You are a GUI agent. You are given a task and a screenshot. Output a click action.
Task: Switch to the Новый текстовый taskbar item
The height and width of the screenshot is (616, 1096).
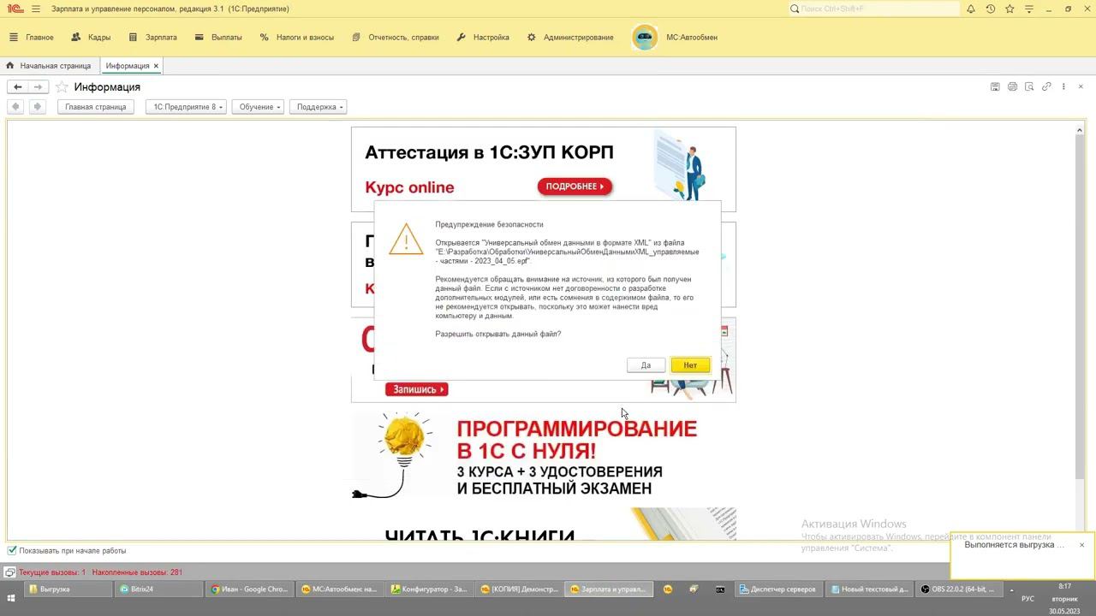click(x=869, y=589)
